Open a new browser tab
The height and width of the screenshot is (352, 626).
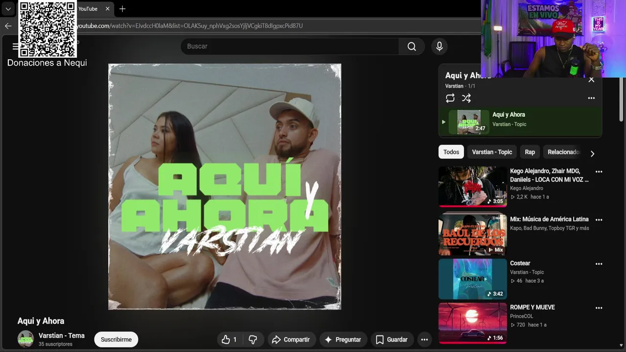122,9
